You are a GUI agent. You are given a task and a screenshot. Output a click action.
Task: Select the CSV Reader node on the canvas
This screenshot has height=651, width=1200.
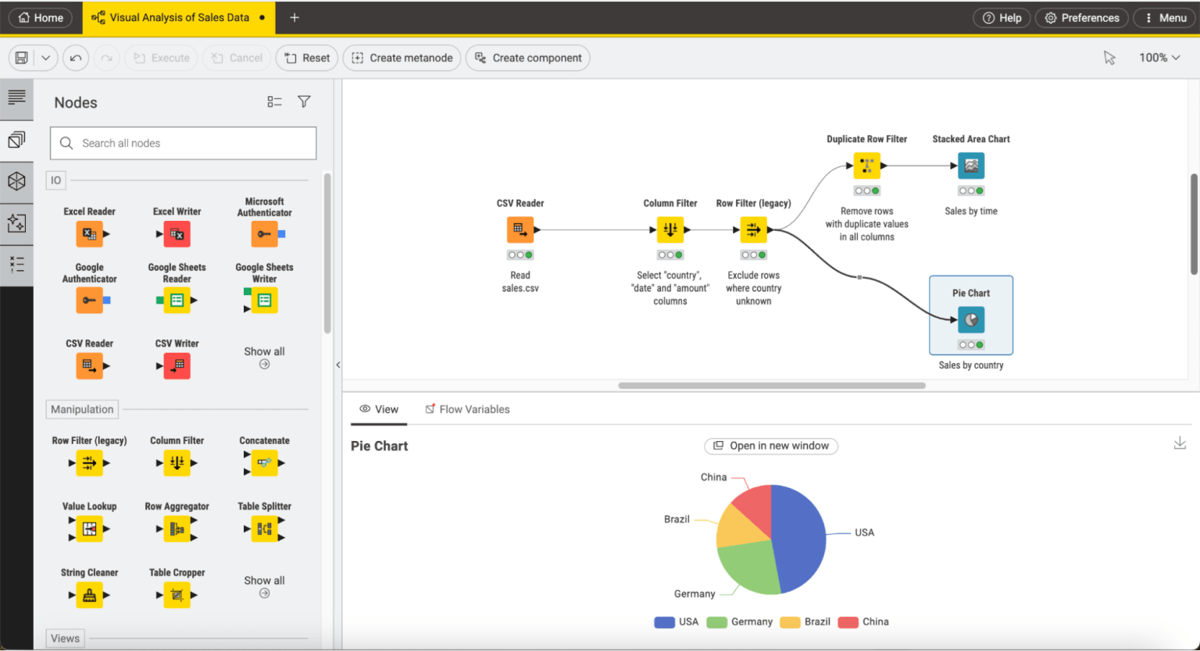click(x=520, y=229)
